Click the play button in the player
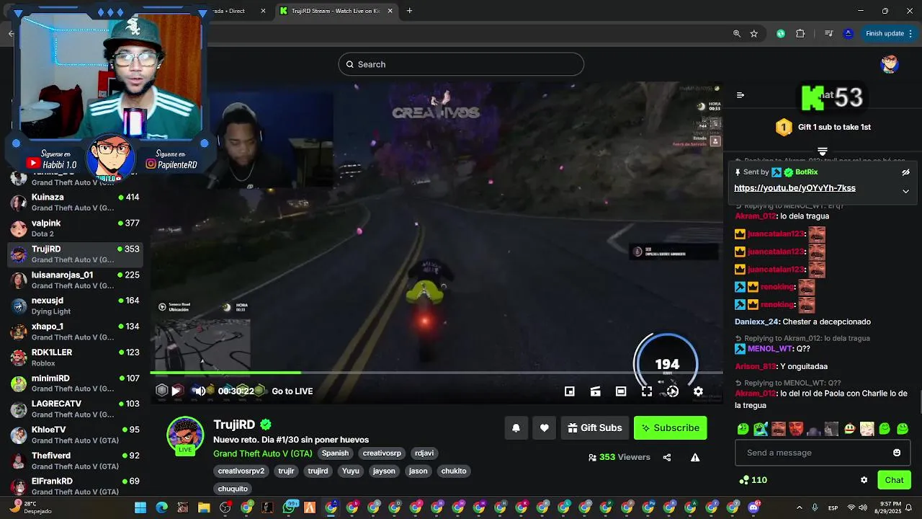 click(x=176, y=391)
